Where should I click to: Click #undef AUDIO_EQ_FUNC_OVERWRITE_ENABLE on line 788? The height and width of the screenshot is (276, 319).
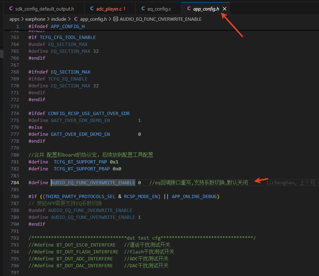[80, 210]
